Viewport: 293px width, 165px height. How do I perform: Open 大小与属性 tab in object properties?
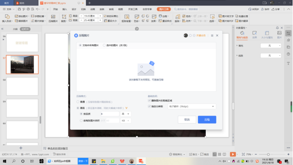(267, 35)
